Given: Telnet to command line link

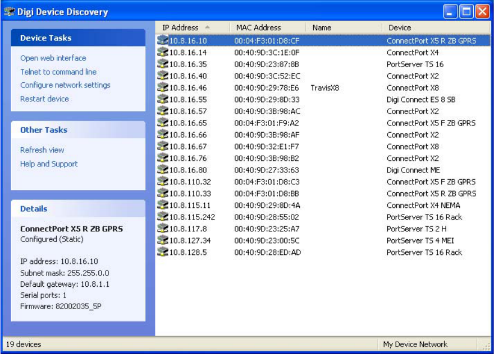Looking at the screenshot, I should [58, 72].
